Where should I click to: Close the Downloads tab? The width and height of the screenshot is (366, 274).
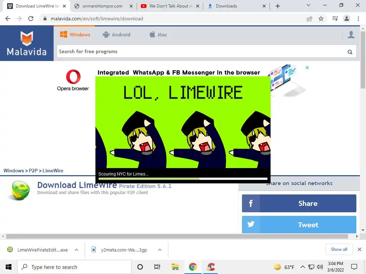click(264, 6)
